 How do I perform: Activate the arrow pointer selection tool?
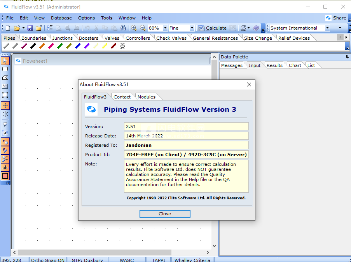[x=5, y=60]
